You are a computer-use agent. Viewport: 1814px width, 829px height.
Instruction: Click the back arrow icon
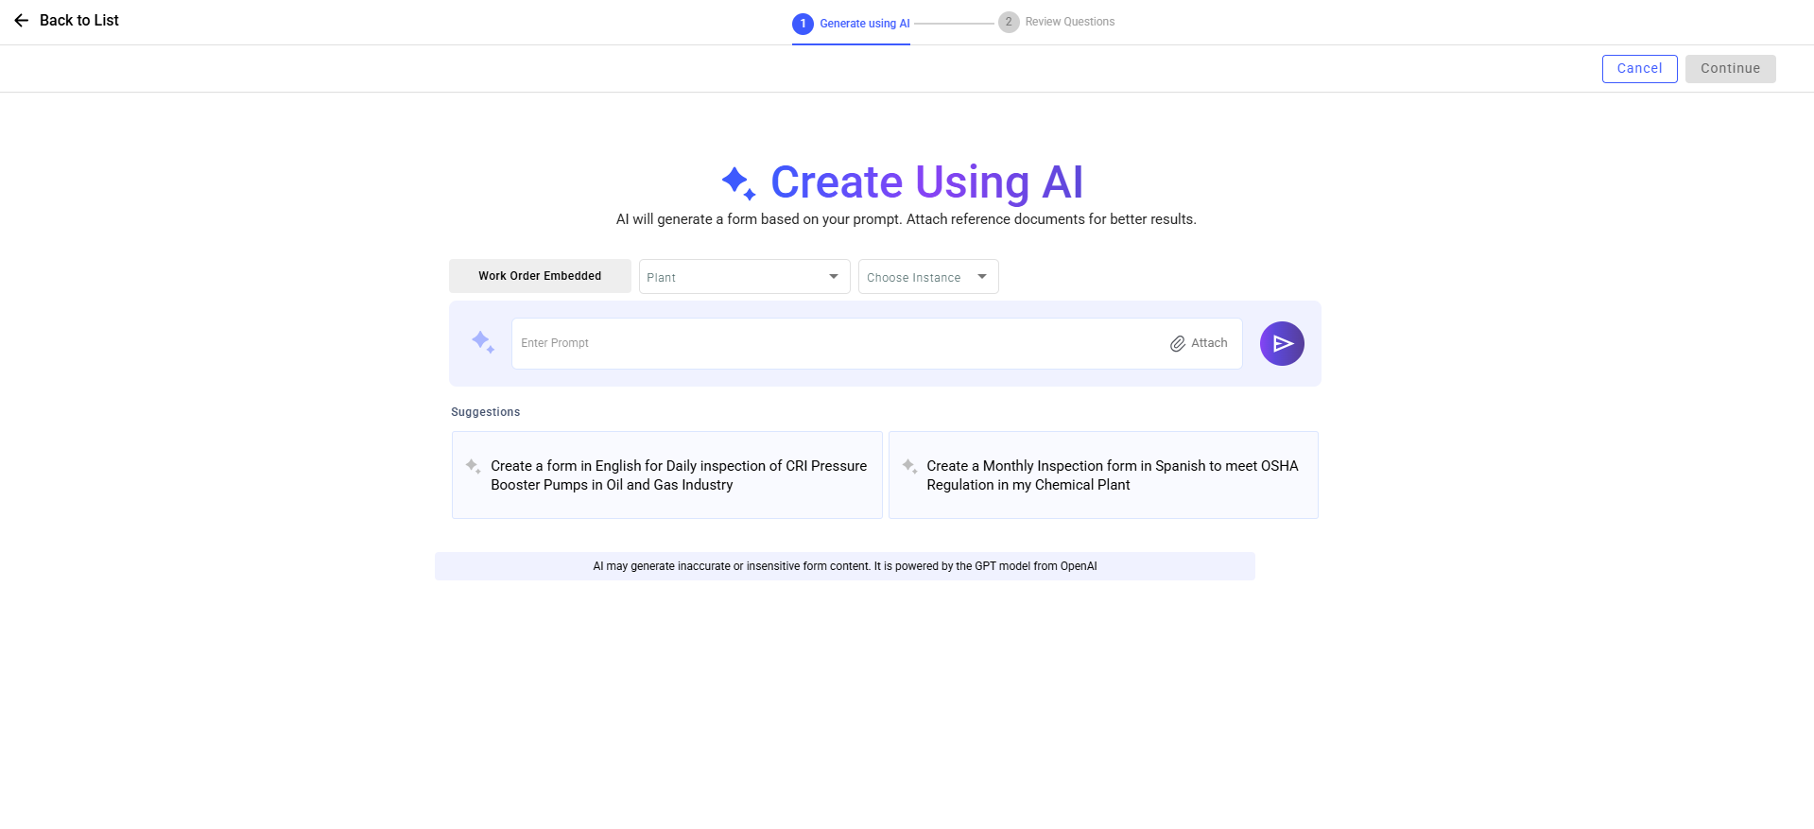click(21, 21)
